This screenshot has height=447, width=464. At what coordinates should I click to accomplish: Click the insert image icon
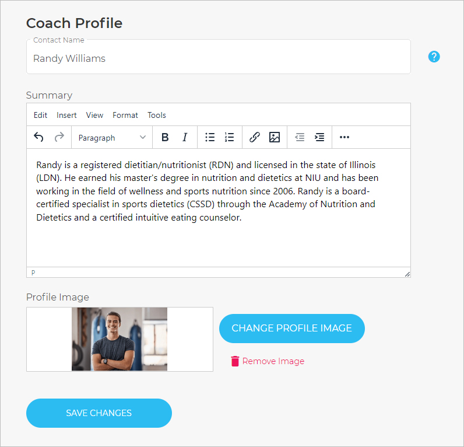click(275, 137)
